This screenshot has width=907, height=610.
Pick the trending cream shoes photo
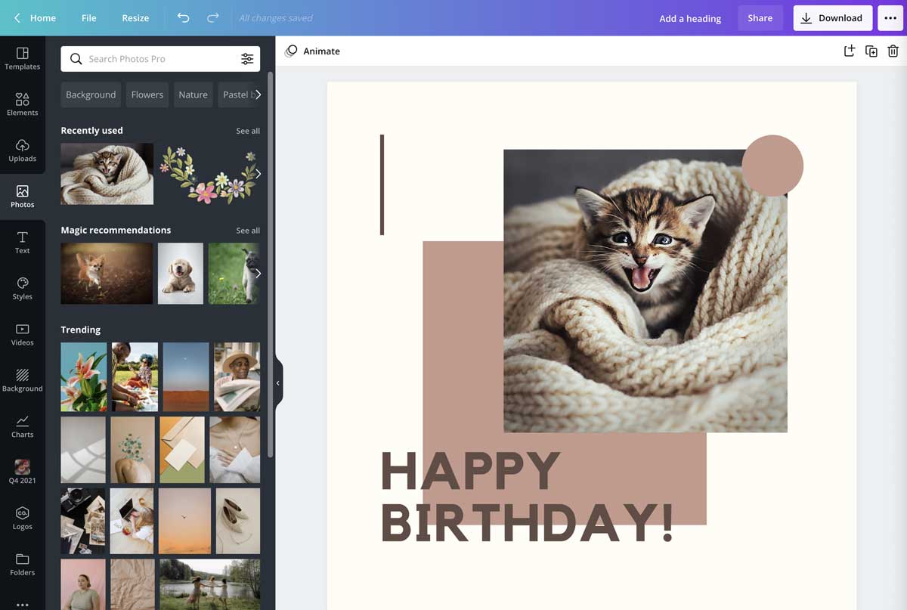[x=238, y=521]
